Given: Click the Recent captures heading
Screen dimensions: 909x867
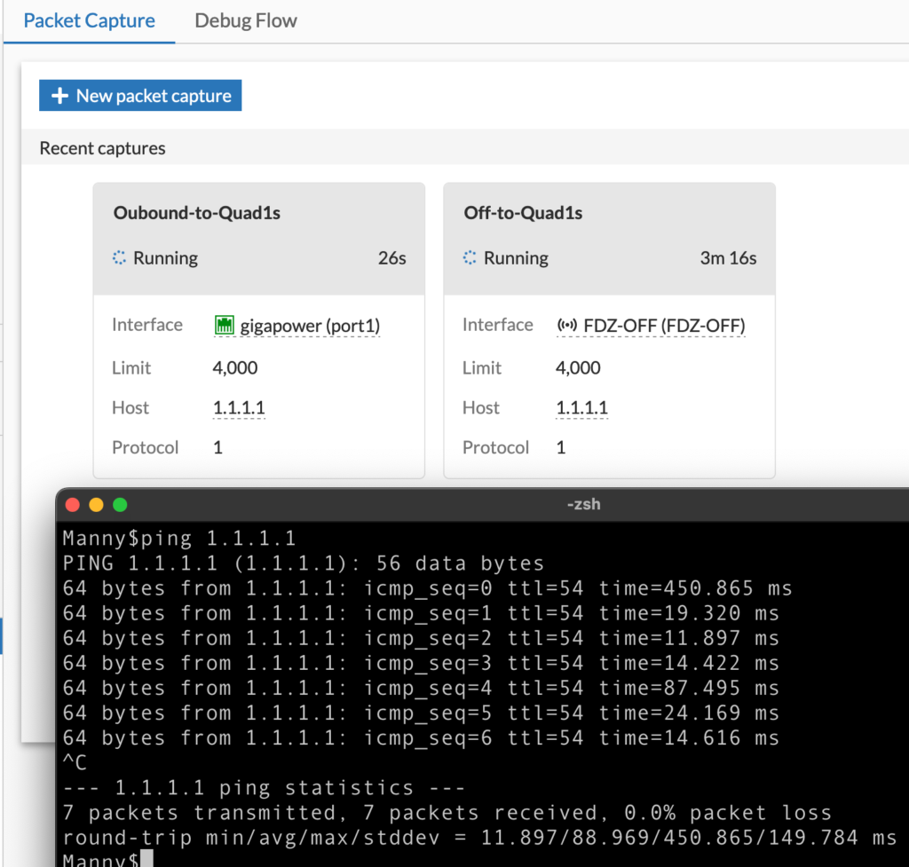Looking at the screenshot, I should [103, 148].
